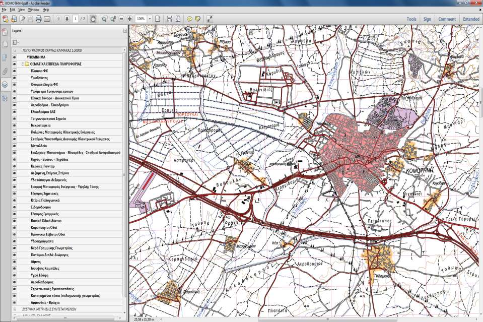
Task: Toggle visibility of Μεταλλείο layer
Action: pyautogui.click(x=15, y=146)
